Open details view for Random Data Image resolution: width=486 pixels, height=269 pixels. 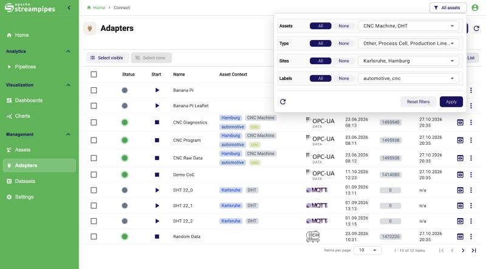point(460,236)
